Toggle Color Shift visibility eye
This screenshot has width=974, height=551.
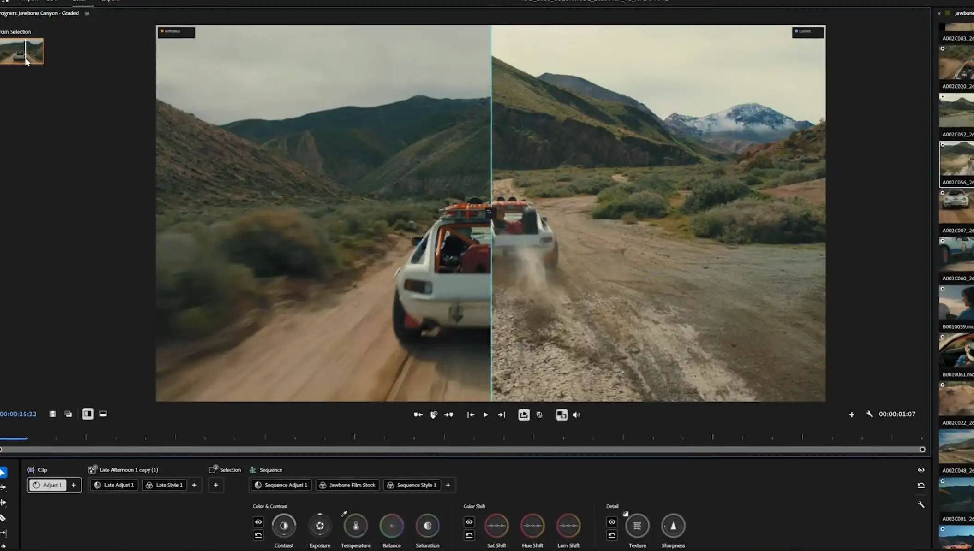pyautogui.click(x=469, y=522)
